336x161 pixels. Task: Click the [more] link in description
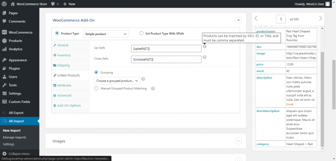(x=290, y=104)
